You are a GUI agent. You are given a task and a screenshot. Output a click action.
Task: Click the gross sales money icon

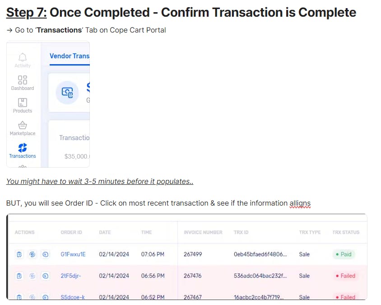click(x=67, y=93)
